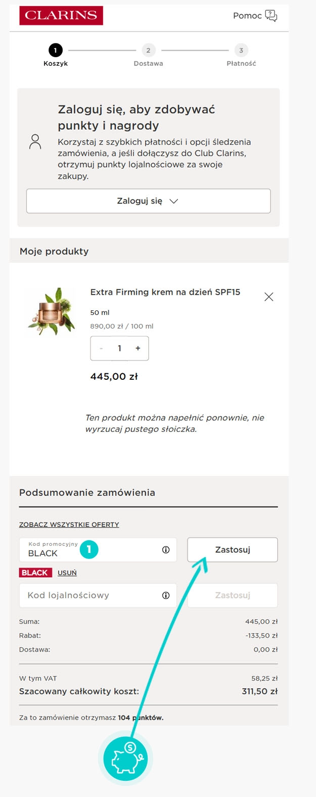Expand the Zaloguj się dropdown
This screenshot has height=797, width=316.
point(148,201)
